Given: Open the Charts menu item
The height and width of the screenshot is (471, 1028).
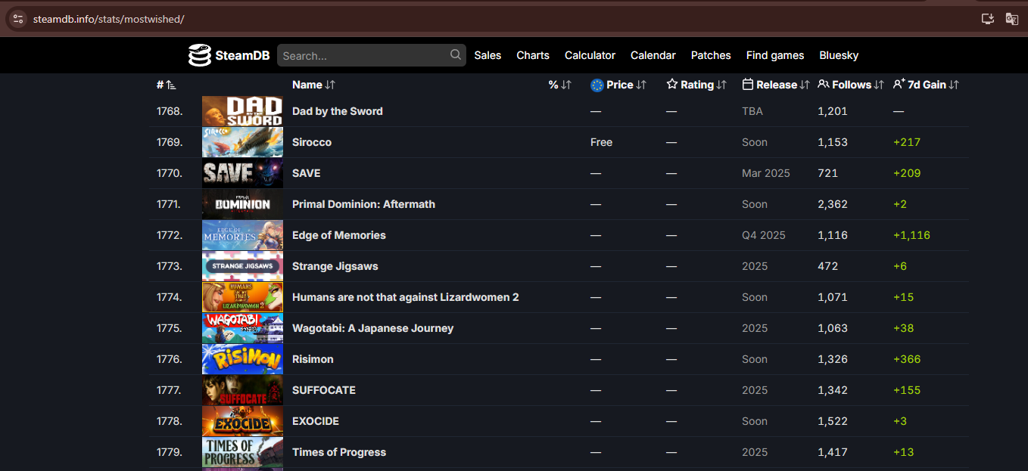Looking at the screenshot, I should click(x=533, y=55).
